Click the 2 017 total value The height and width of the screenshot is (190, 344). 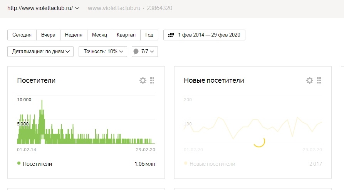(x=316, y=164)
